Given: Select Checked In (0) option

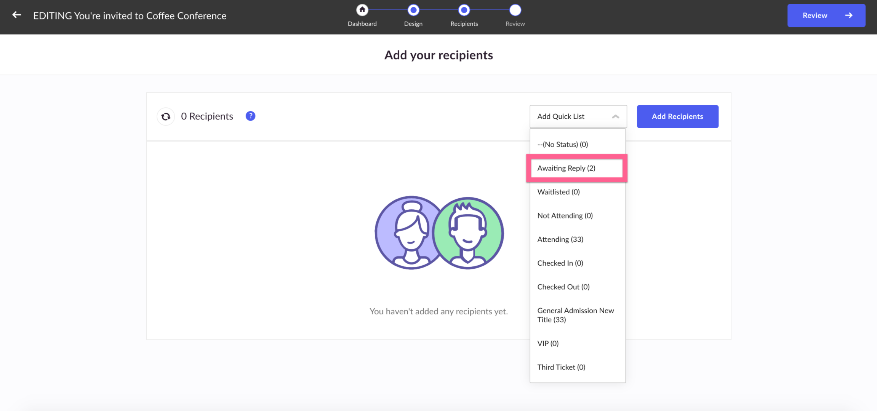Looking at the screenshot, I should [x=578, y=263].
